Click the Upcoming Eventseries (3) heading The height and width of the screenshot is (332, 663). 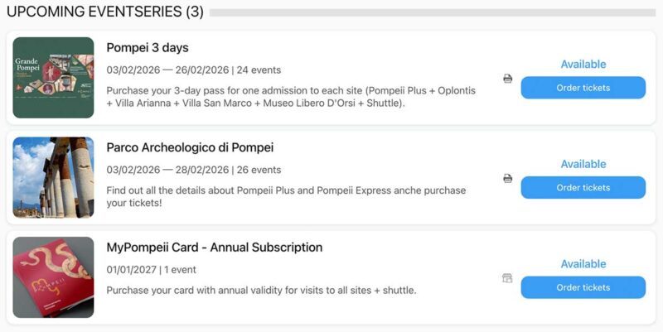pyautogui.click(x=104, y=12)
